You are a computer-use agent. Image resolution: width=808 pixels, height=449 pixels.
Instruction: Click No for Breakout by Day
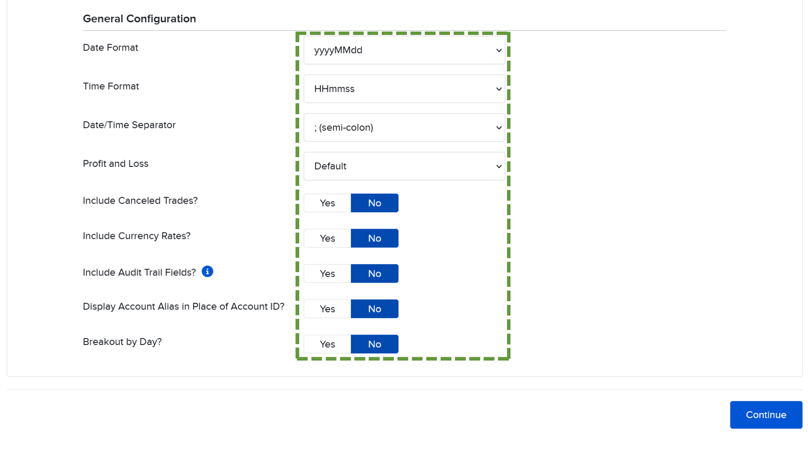click(x=374, y=344)
